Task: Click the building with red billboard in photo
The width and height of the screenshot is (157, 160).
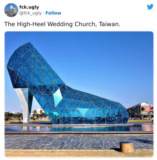Action: pos(141,110)
